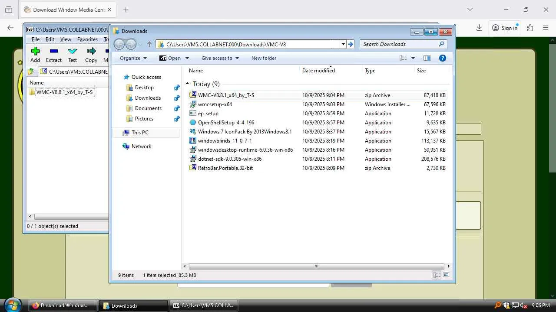Image resolution: width=556 pixels, height=312 pixels.
Task: Open the view options dropdown arrow
Action: click(x=413, y=58)
